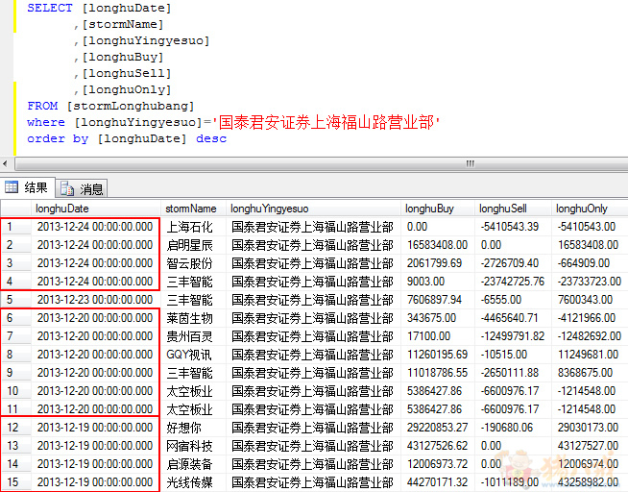Click longhuOnly value -664909.00
Image resolution: width=628 pixels, height=492 pixels.
[x=584, y=263]
